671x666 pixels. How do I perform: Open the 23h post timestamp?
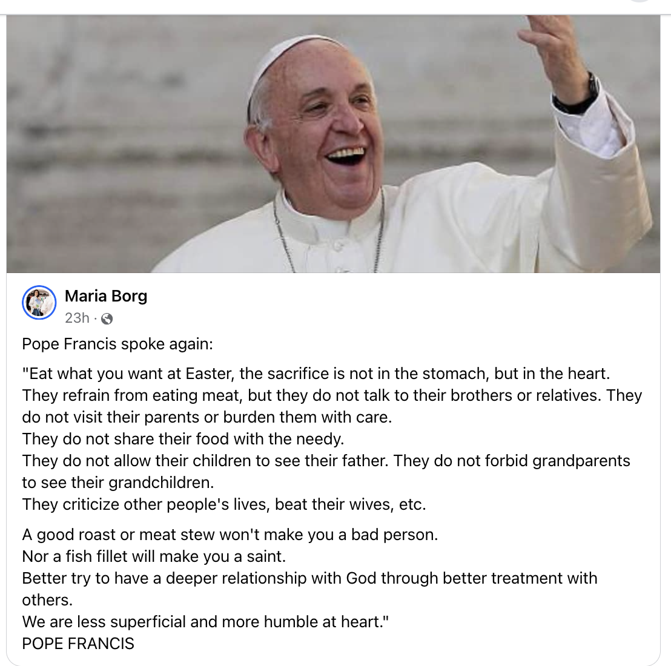click(77, 318)
